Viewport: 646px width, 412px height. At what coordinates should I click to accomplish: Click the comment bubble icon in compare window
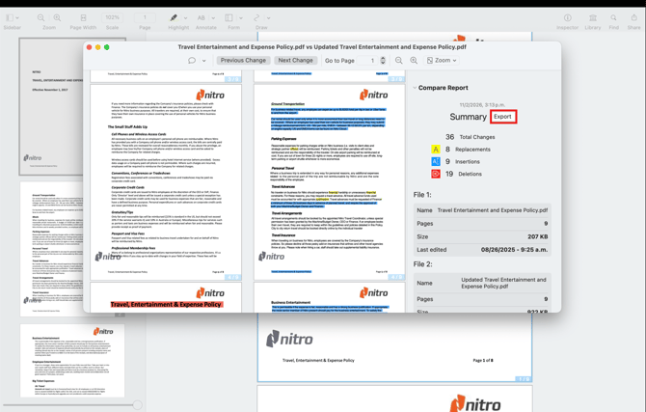(x=192, y=60)
